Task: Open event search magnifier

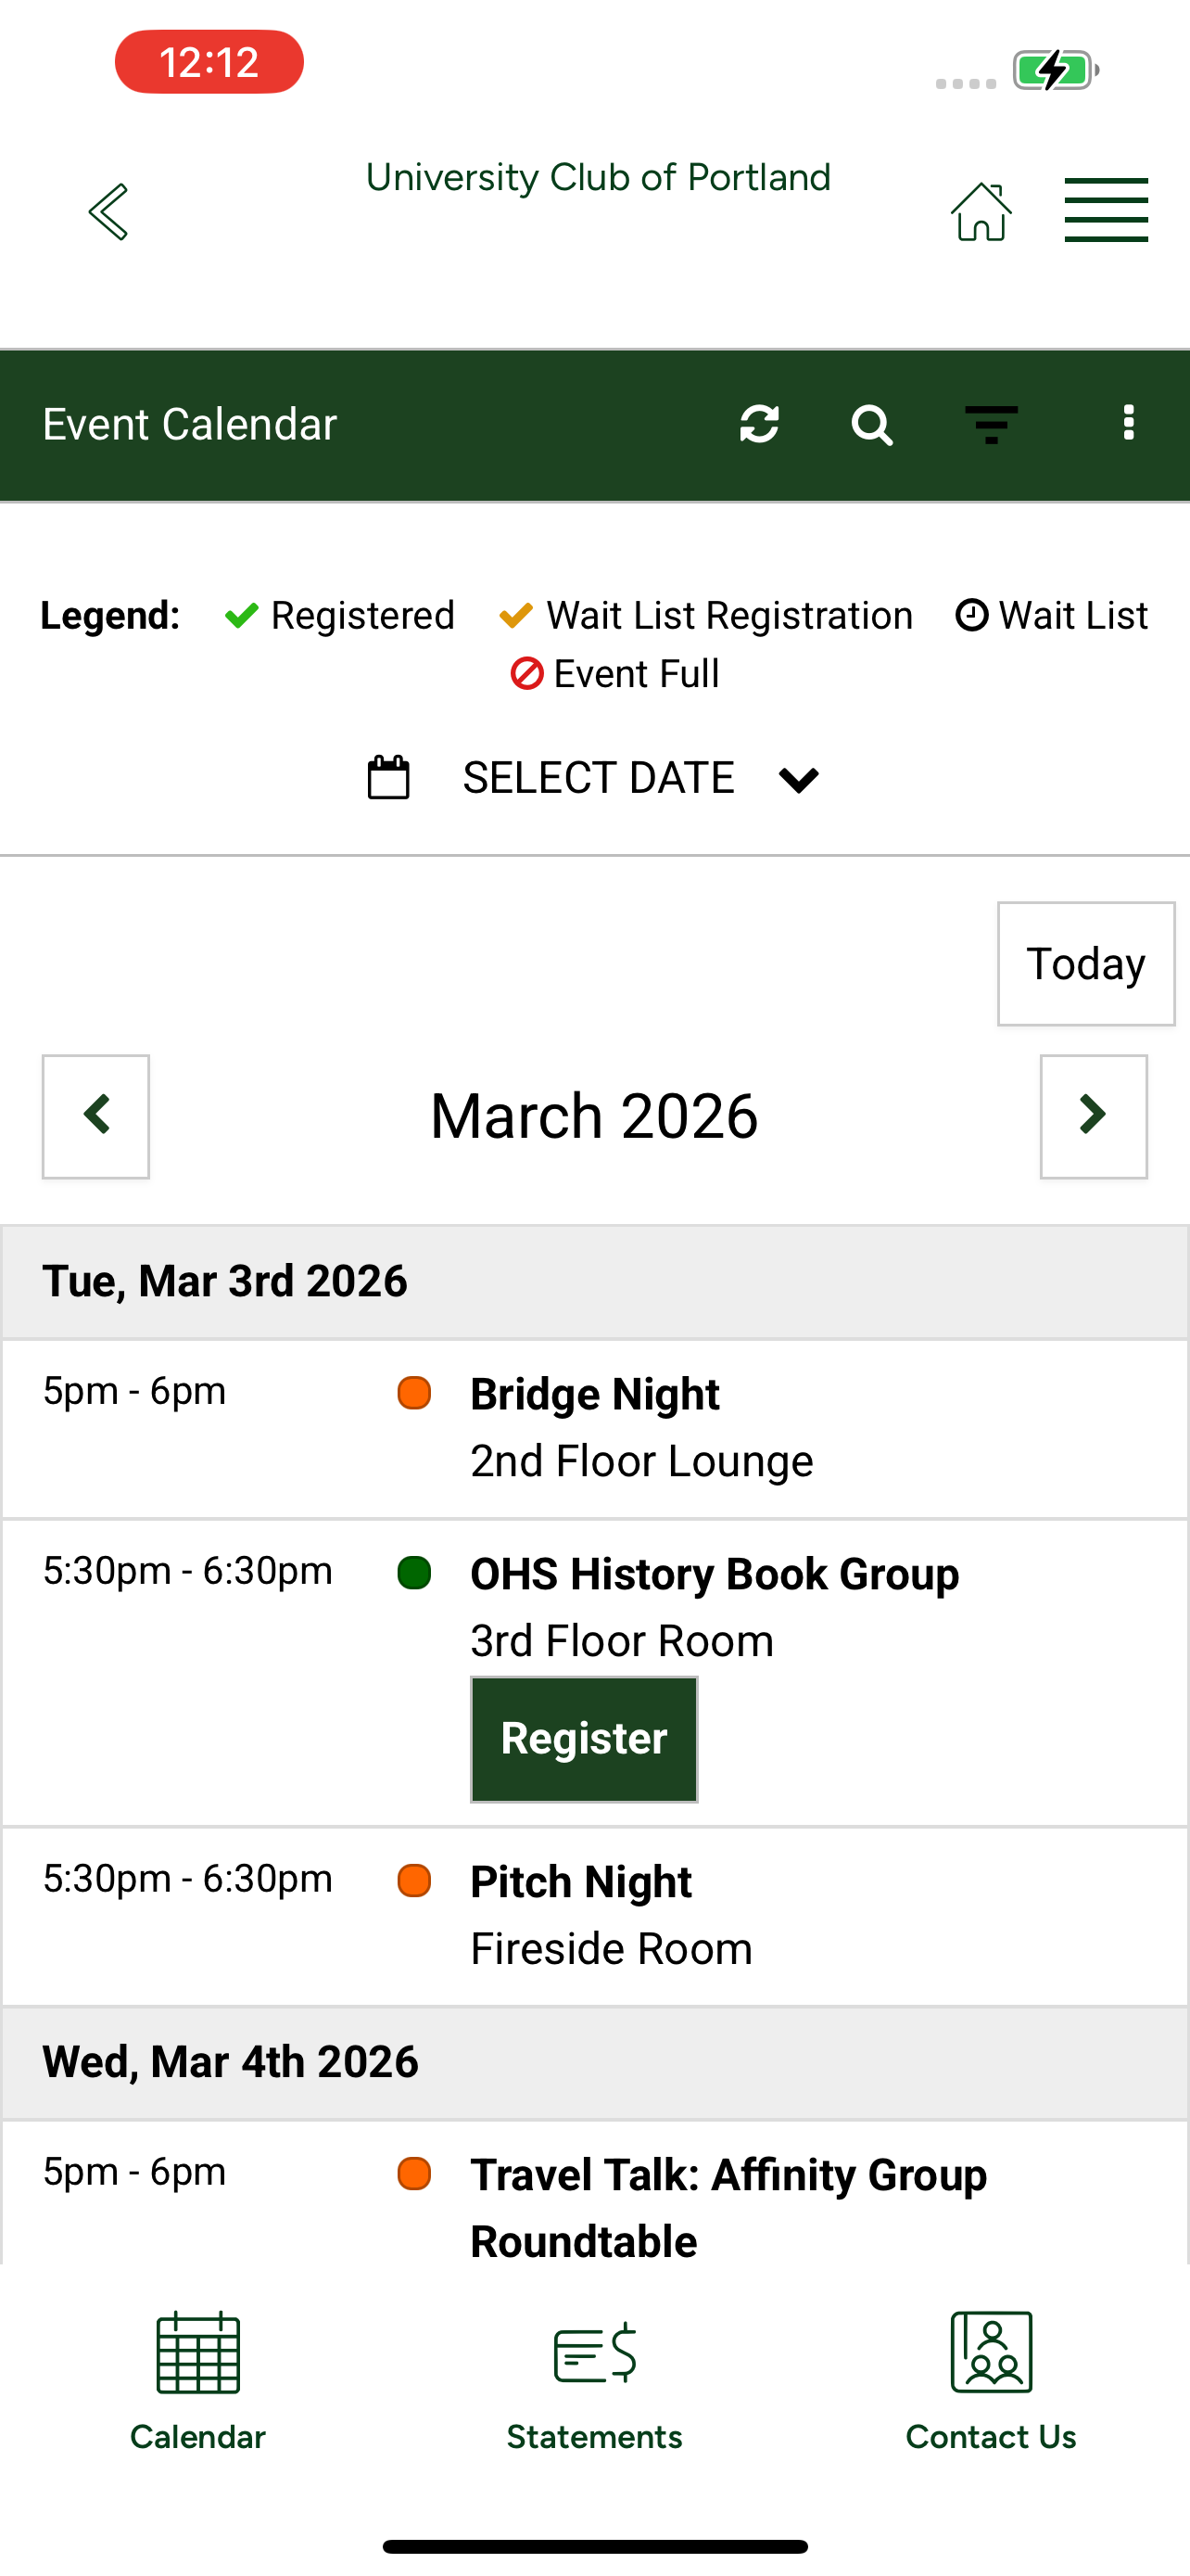Action: (x=871, y=425)
